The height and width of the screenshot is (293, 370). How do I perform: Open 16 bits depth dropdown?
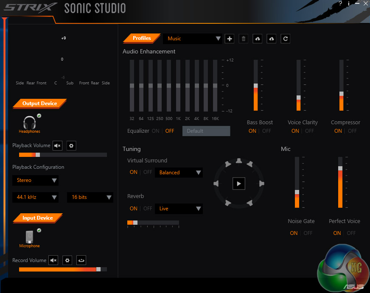[90, 197]
